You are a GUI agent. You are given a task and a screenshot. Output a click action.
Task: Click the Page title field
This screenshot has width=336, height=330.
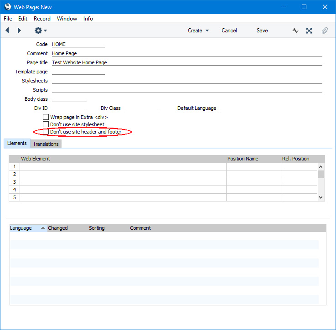(x=187, y=62)
